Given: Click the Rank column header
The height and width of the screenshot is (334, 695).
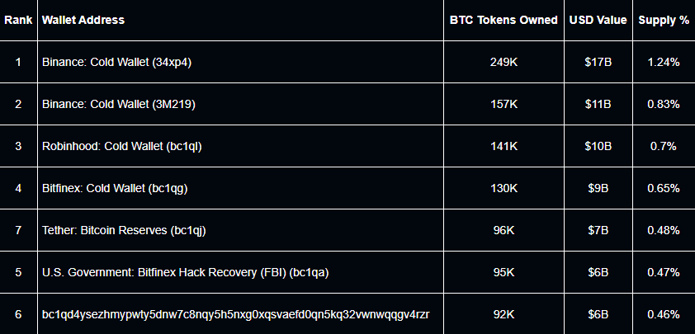Looking at the screenshot, I should 18,20.
